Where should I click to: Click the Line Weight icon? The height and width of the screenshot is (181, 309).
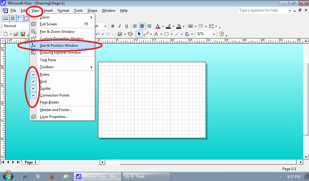191,26
